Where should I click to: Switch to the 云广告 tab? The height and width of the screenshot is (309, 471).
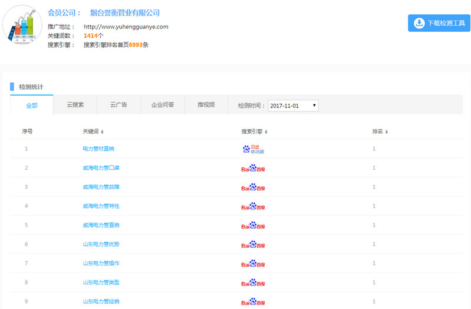tap(118, 105)
